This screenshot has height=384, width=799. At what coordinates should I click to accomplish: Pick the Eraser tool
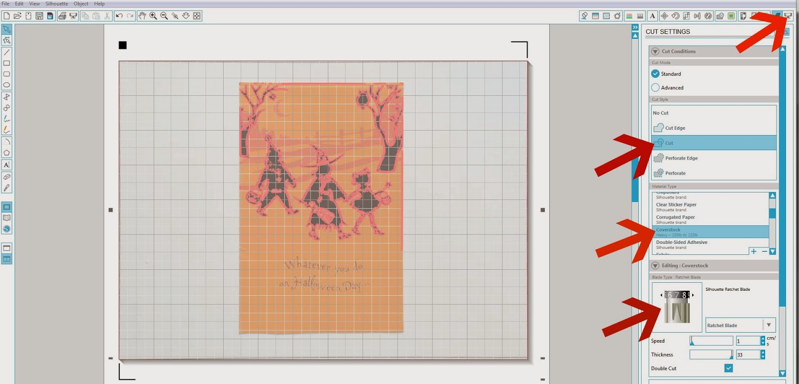click(x=6, y=177)
